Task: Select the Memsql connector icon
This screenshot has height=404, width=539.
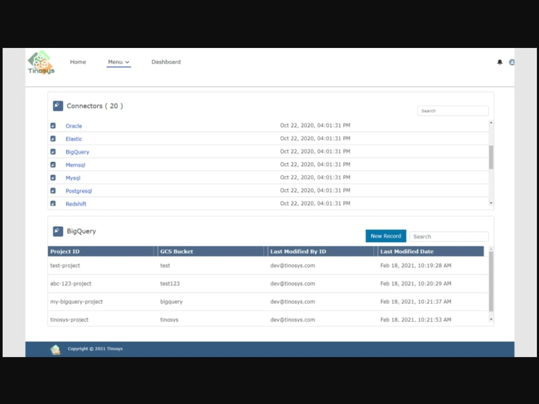Action: point(52,164)
